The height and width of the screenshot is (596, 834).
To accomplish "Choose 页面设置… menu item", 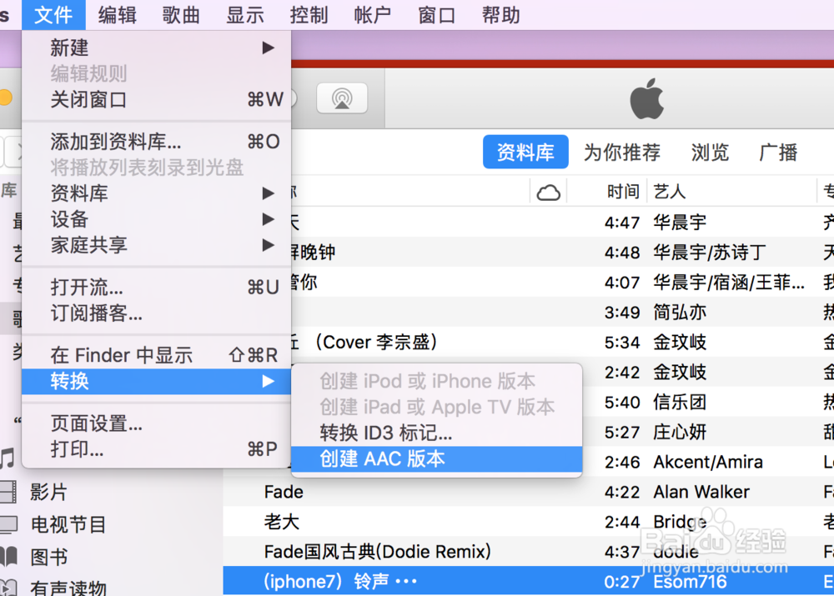I will [x=157, y=423].
